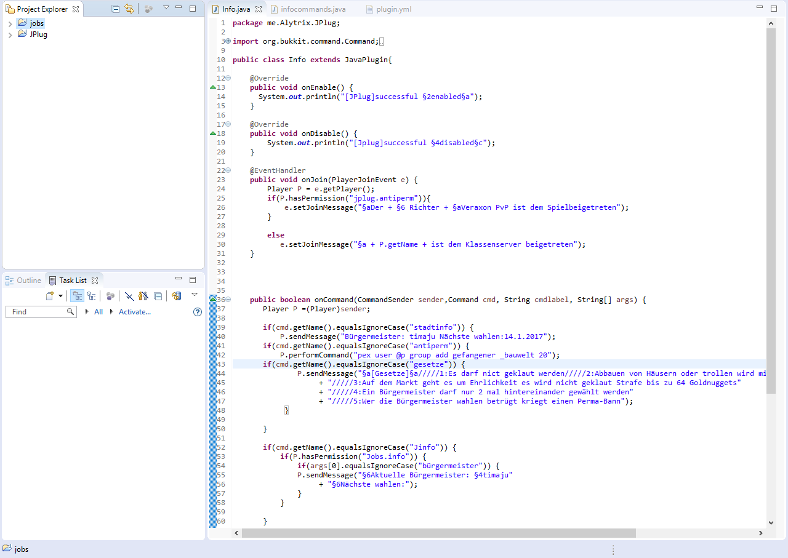Synchronize changed tasks in Task List
Image resolution: width=788 pixels, height=558 pixels.
pyautogui.click(x=177, y=296)
